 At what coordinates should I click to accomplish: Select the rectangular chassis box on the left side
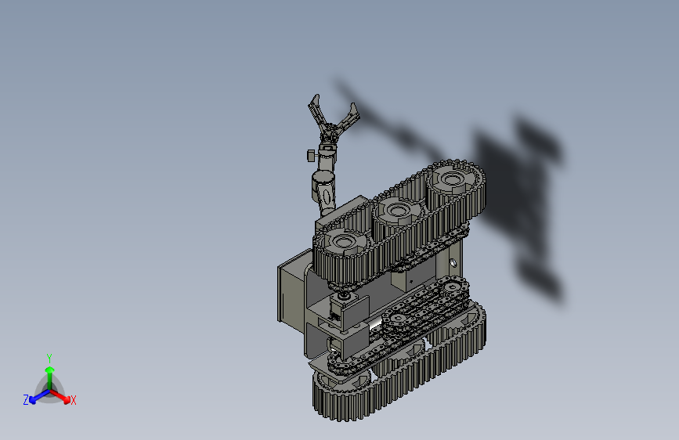[292, 294]
